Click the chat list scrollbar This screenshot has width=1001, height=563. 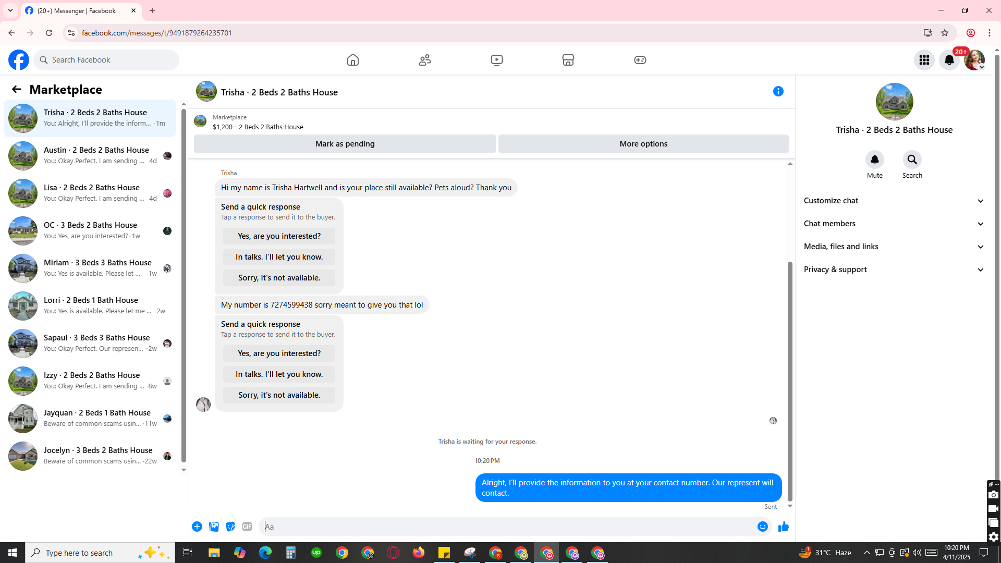(184, 286)
